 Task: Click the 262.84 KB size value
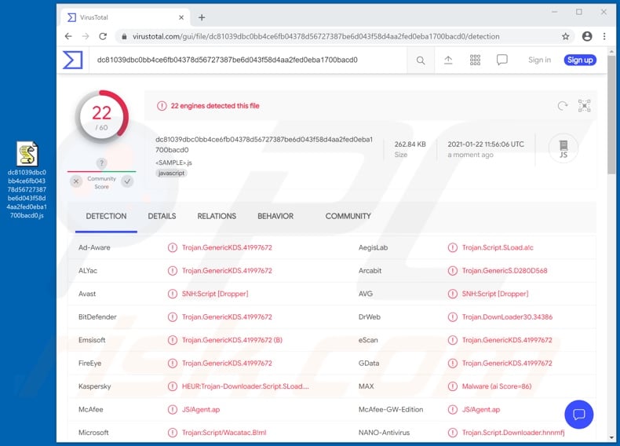(x=410, y=144)
